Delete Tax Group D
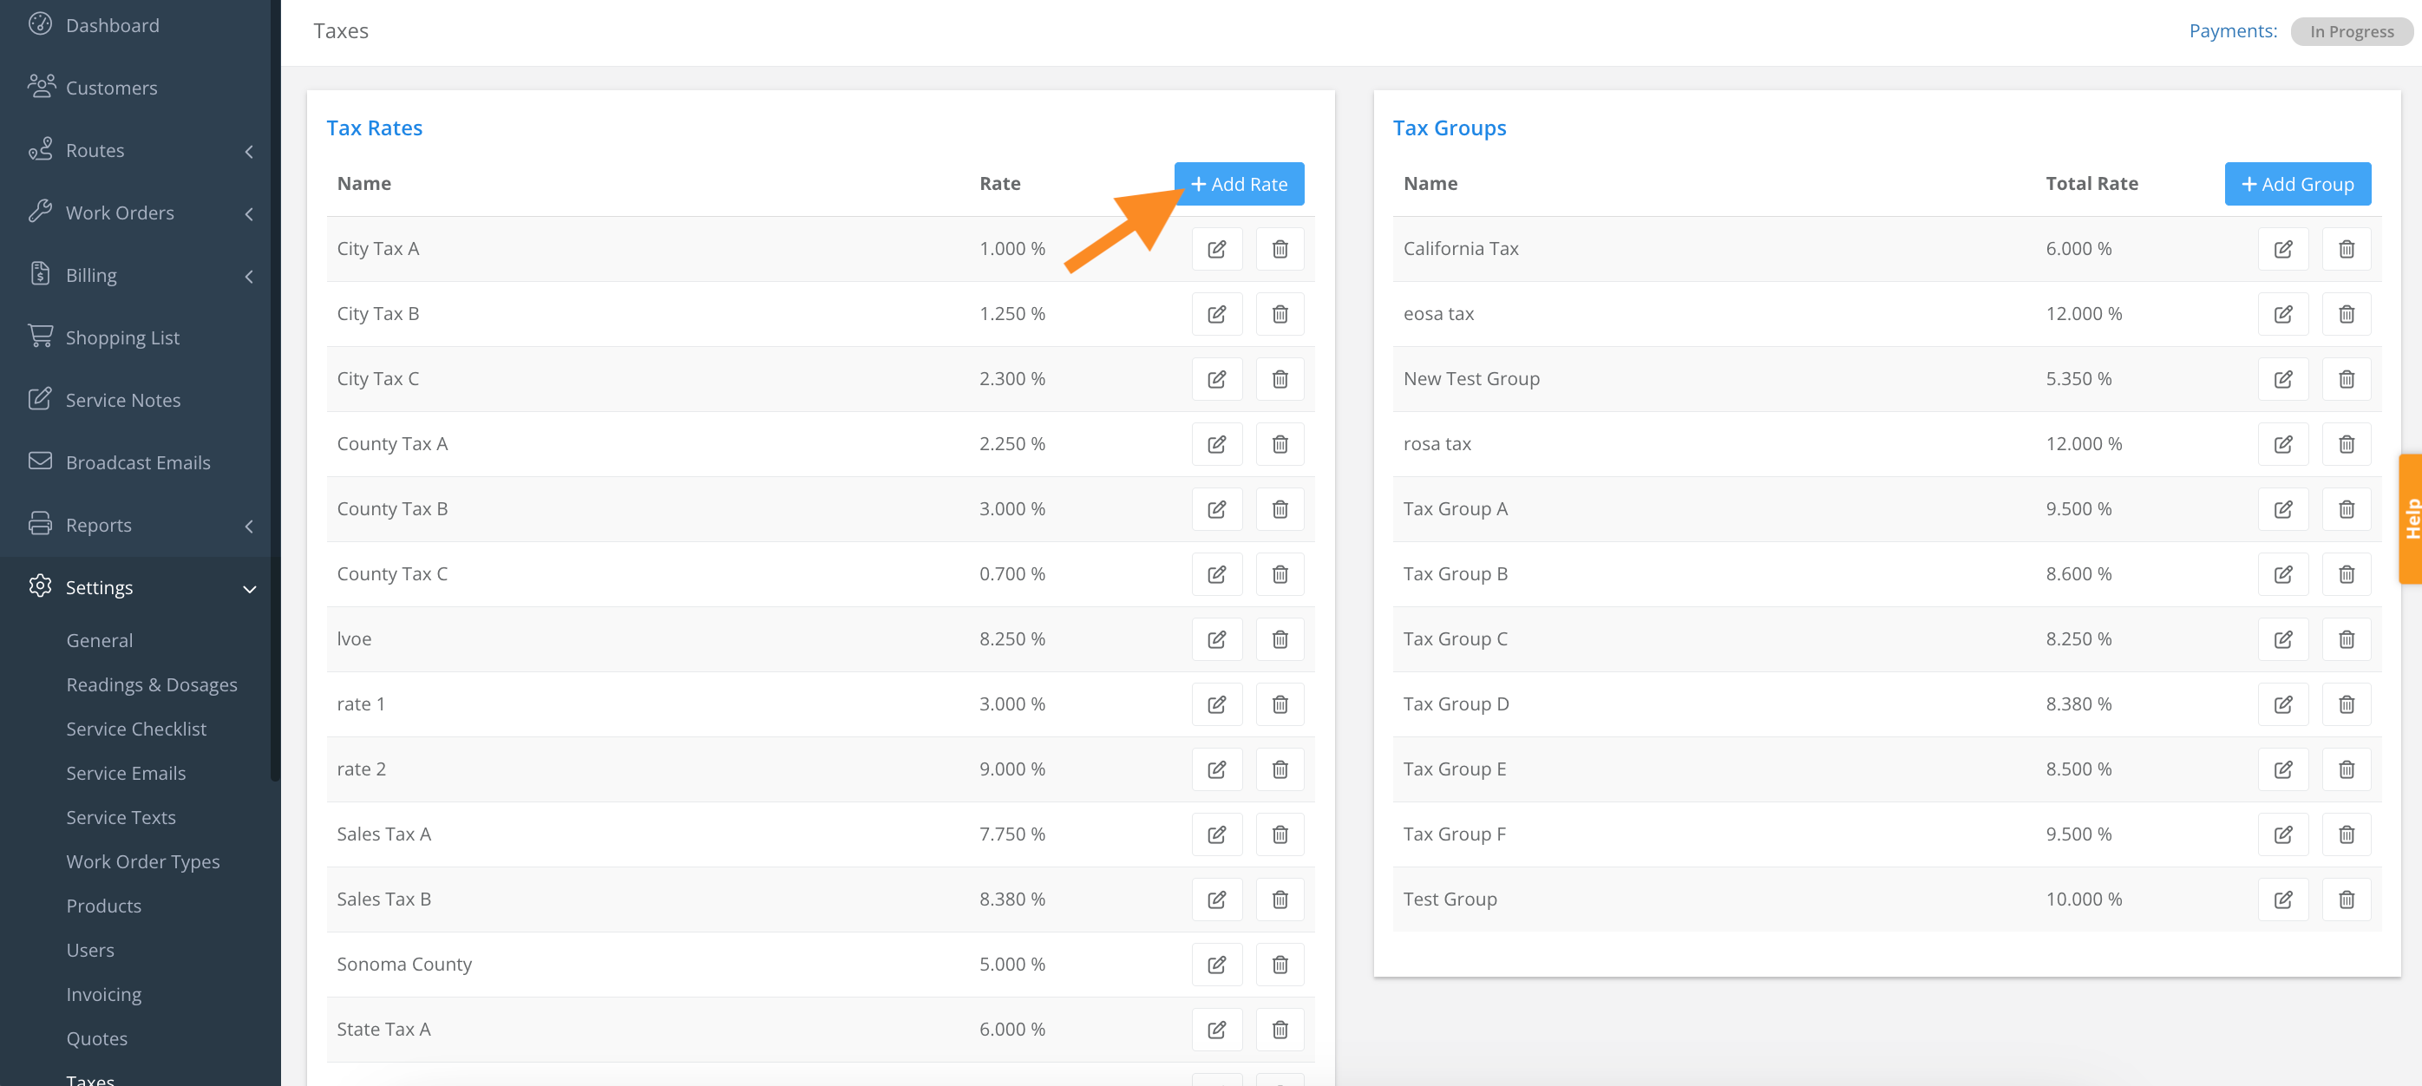This screenshot has width=2422, height=1086. point(2346,704)
